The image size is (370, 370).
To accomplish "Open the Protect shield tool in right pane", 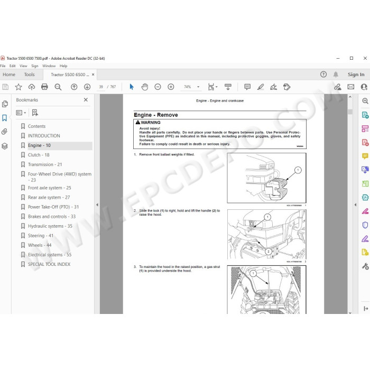I will pyautogui.click(x=365, y=225).
